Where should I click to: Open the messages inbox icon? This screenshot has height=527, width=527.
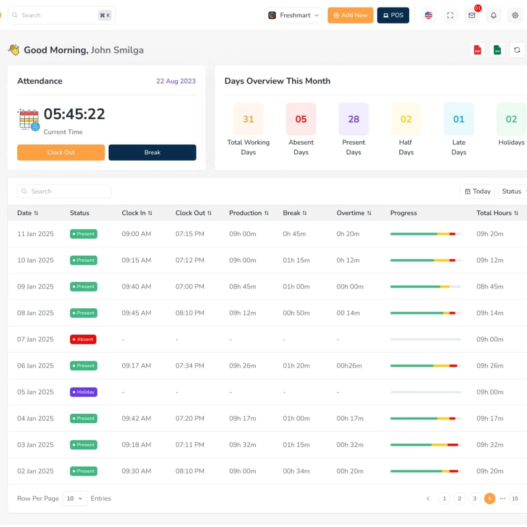click(x=472, y=15)
